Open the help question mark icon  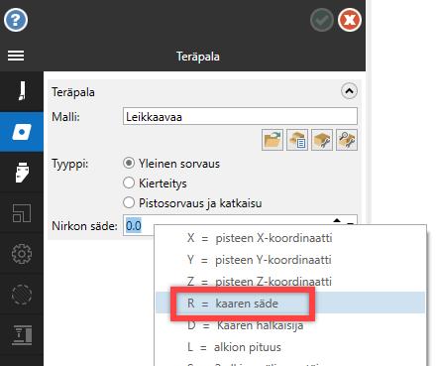[16, 20]
